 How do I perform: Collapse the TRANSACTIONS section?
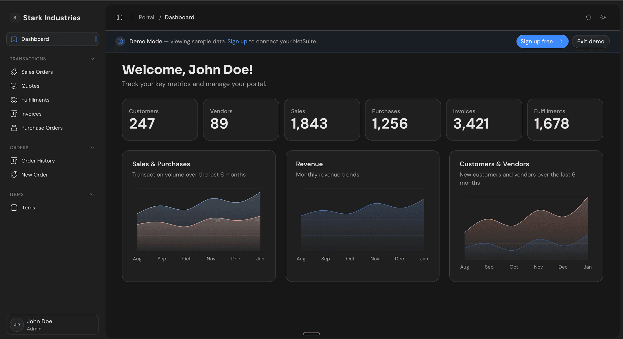(92, 59)
